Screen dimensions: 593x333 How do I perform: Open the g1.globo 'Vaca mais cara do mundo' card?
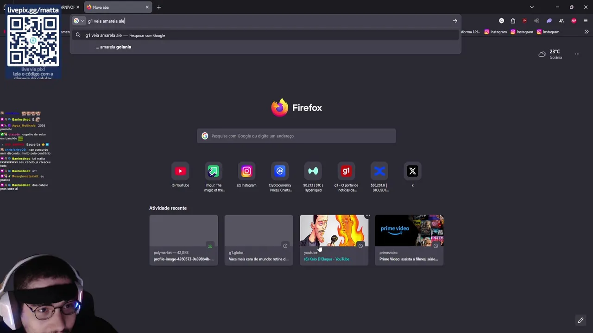[259, 240]
